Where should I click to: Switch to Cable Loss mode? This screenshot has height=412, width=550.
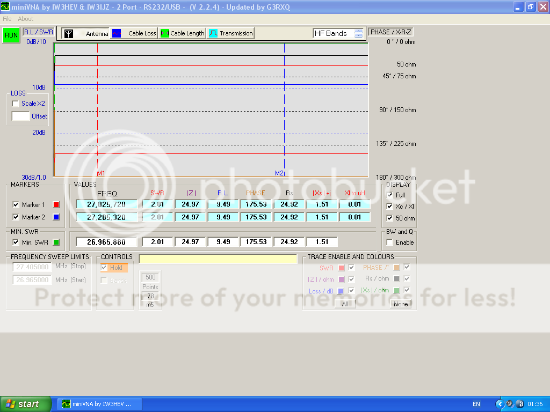coord(134,33)
